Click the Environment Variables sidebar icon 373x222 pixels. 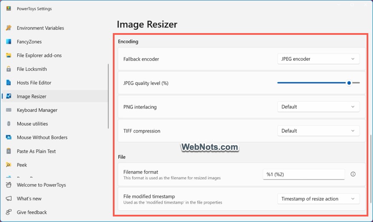pos(9,28)
